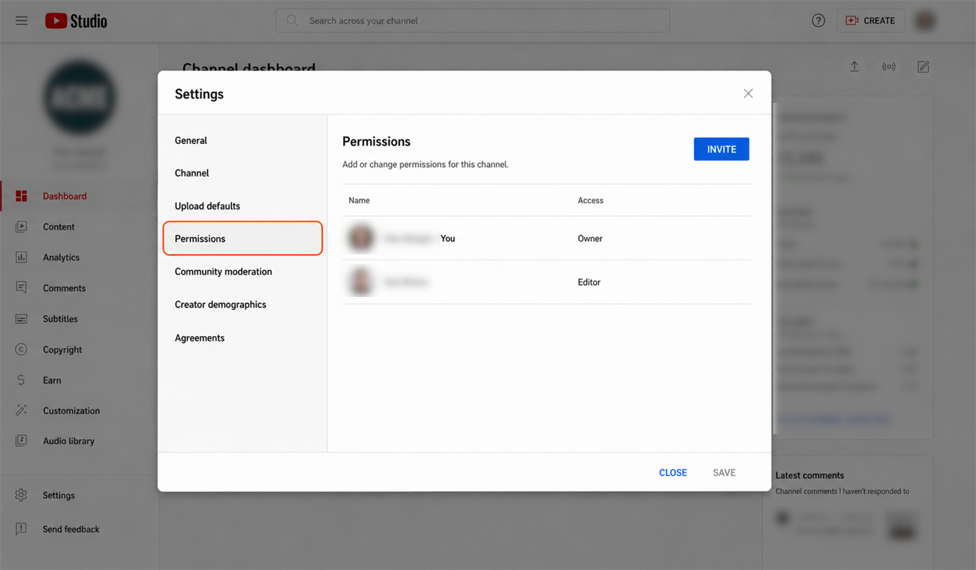This screenshot has height=570, width=976.
Task: Open the account avatar menu
Action: point(926,21)
